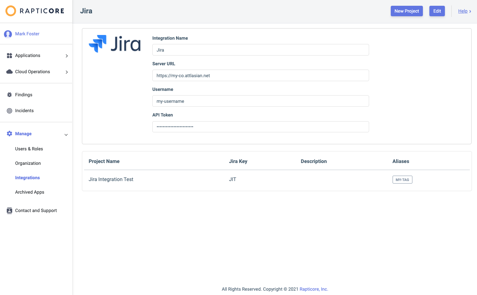Screen dimensions: 477x295
Task: Click the Jira logo image
Action: point(115,44)
